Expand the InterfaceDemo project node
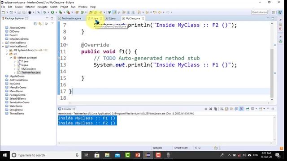This screenshot has height=161, width=287. [x=3, y=43]
